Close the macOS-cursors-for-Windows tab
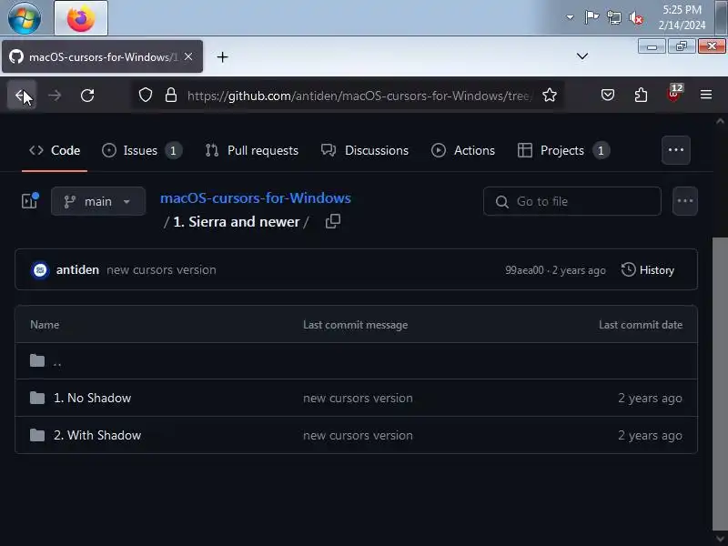This screenshot has width=728, height=546. tap(188, 56)
